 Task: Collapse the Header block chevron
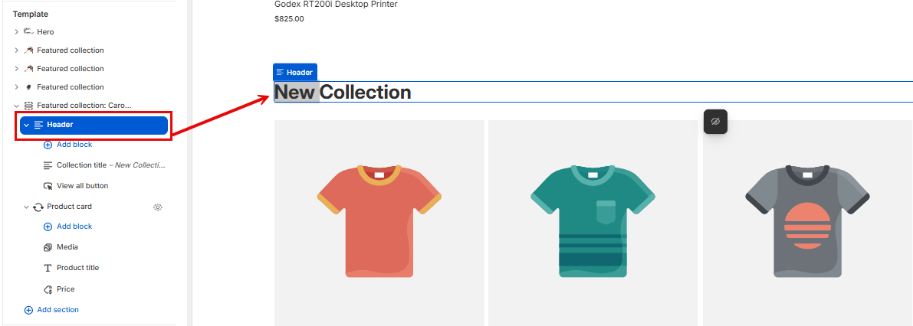coord(26,125)
